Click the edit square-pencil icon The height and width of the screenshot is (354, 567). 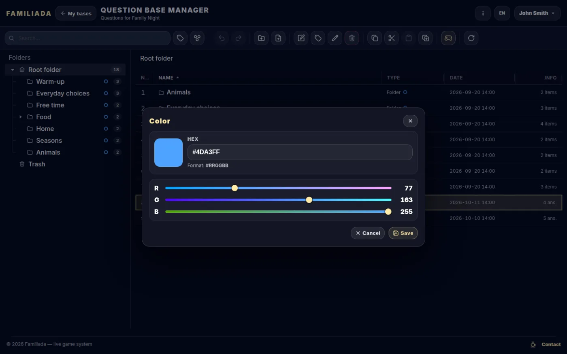[301, 38]
